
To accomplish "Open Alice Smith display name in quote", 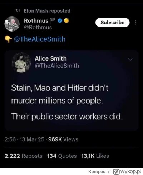I will (51, 58).
